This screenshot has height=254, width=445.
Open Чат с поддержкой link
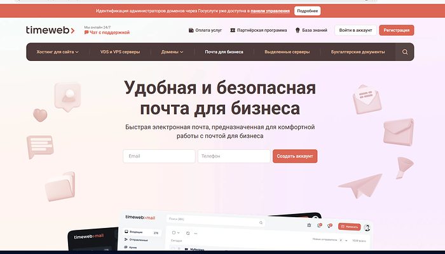107,32
